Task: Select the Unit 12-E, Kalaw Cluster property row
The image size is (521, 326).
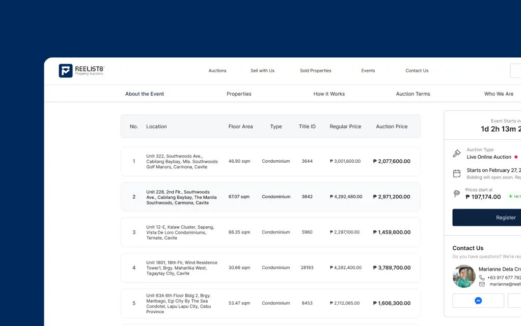Action: [270, 232]
